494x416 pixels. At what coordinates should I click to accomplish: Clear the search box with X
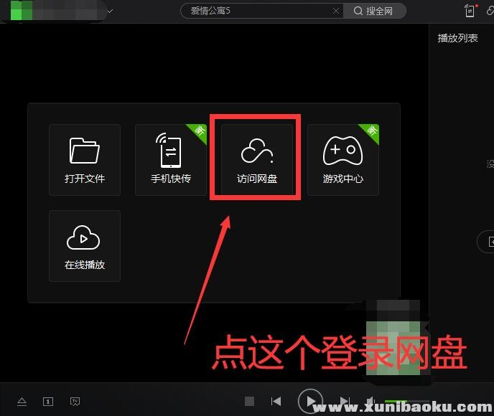(x=336, y=11)
